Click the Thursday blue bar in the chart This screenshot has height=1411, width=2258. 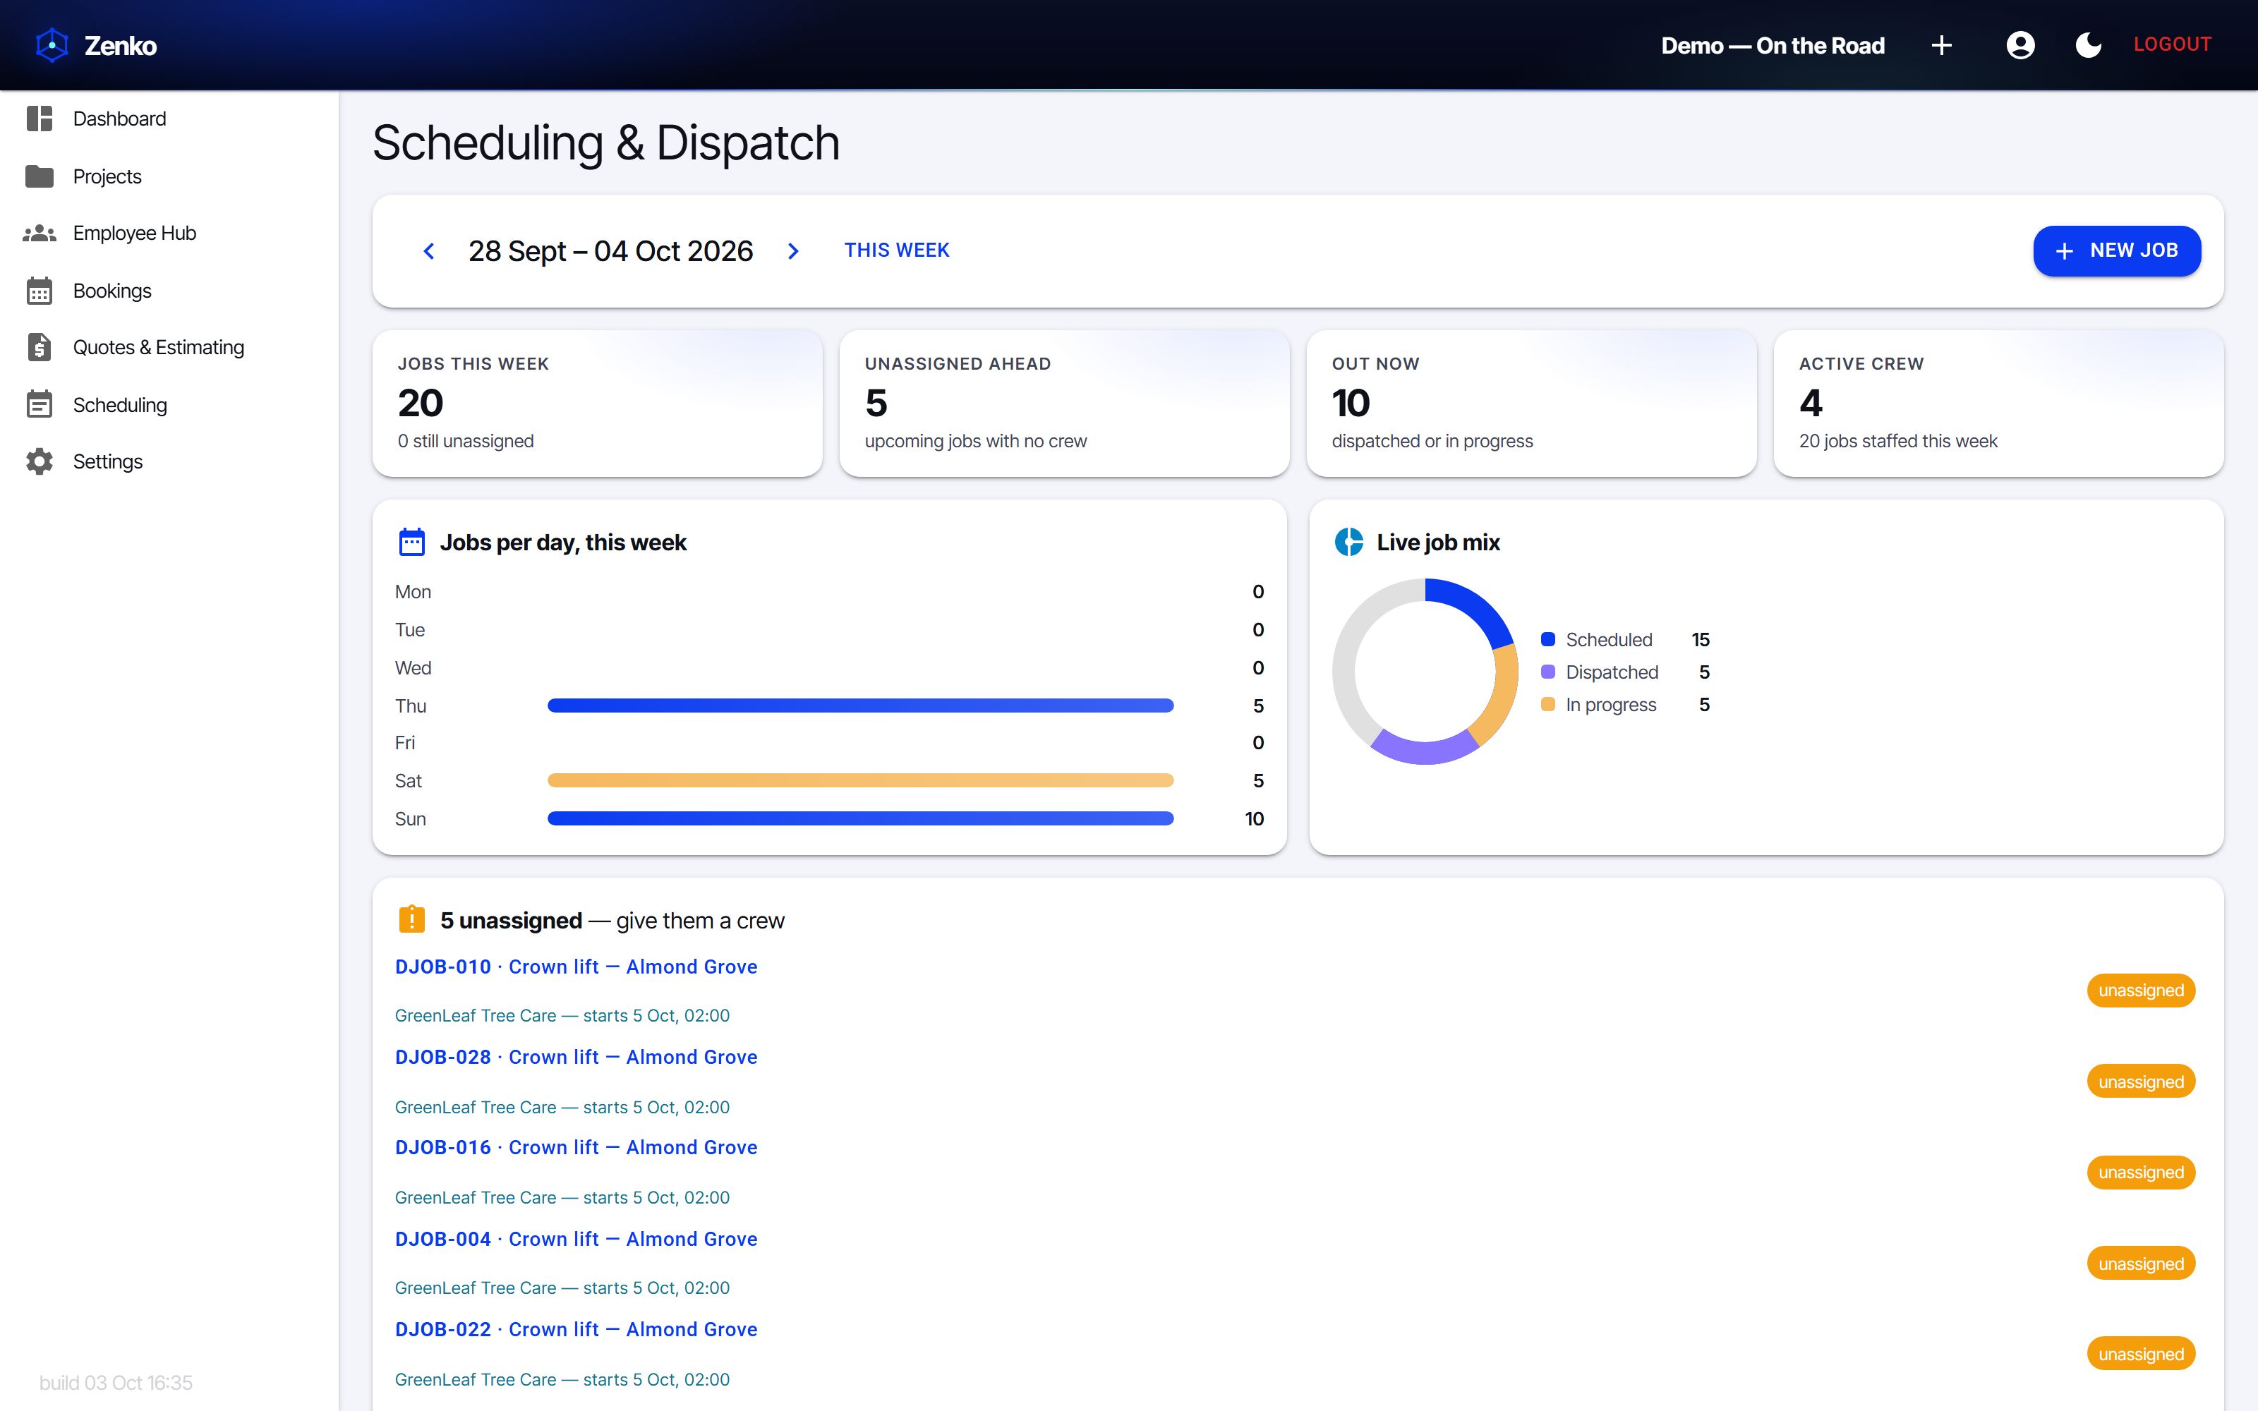[x=860, y=705]
